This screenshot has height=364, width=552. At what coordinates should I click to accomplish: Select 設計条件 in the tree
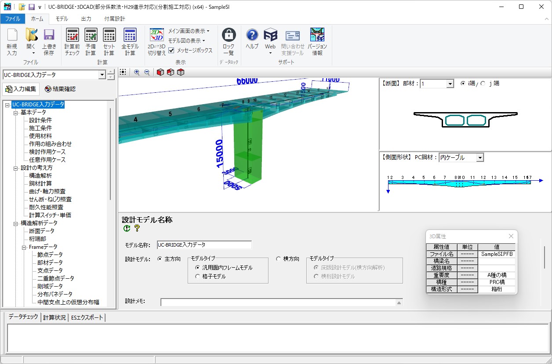point(40,120)
